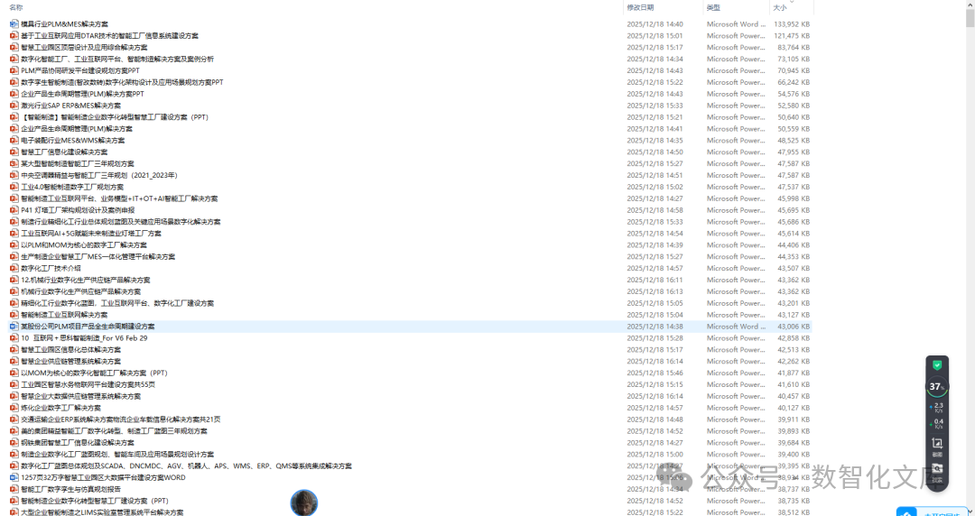975x516 pixels.
Task: Click the file icon of PLM产品协同研发平台建设规划方案PPT
Action: click(x=14, y=71)
